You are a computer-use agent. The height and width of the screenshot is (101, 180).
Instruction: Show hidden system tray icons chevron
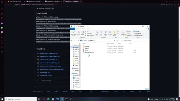point(160,99)
